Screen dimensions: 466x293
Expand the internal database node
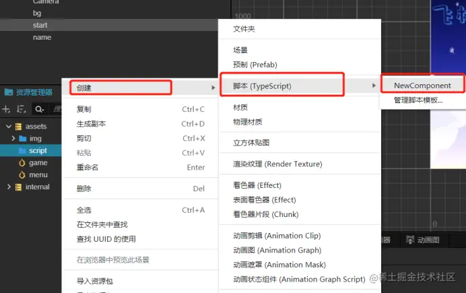coord(9,187)
